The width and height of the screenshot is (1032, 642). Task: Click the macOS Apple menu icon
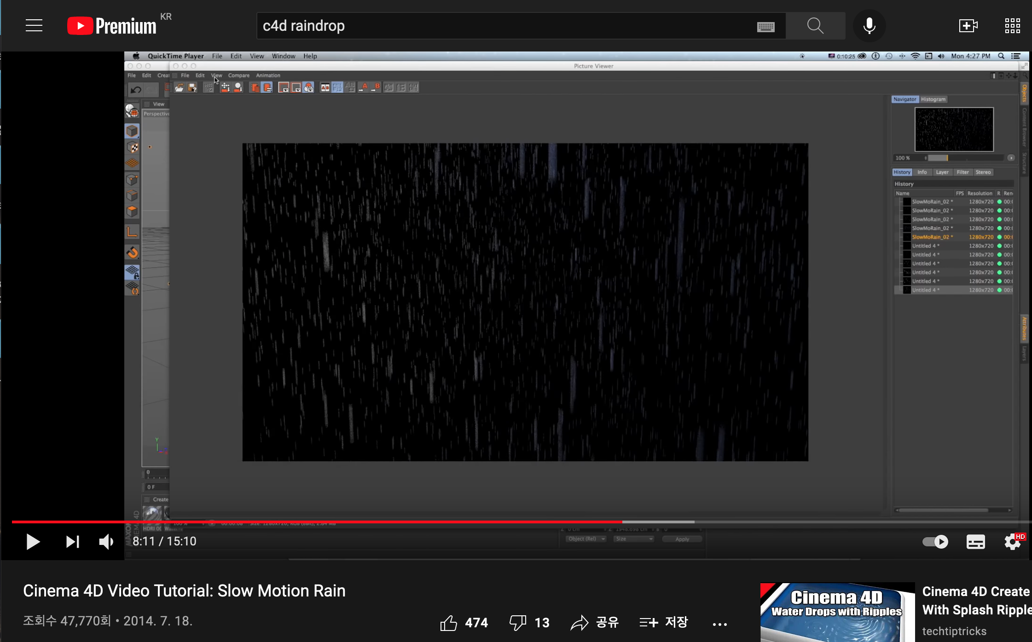point(136,56)
